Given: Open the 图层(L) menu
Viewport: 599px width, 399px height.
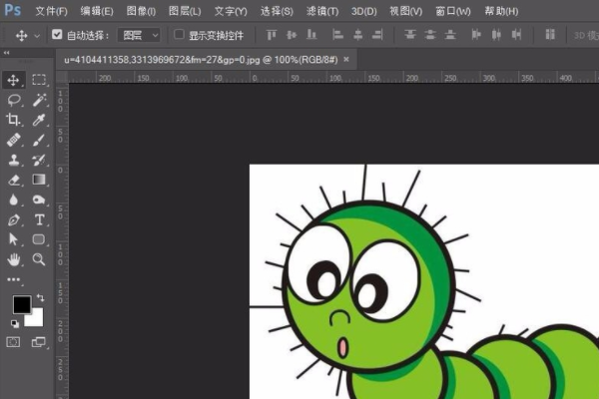Looking at the screenshot, I should pyautogui.click(x=185, y=11).
